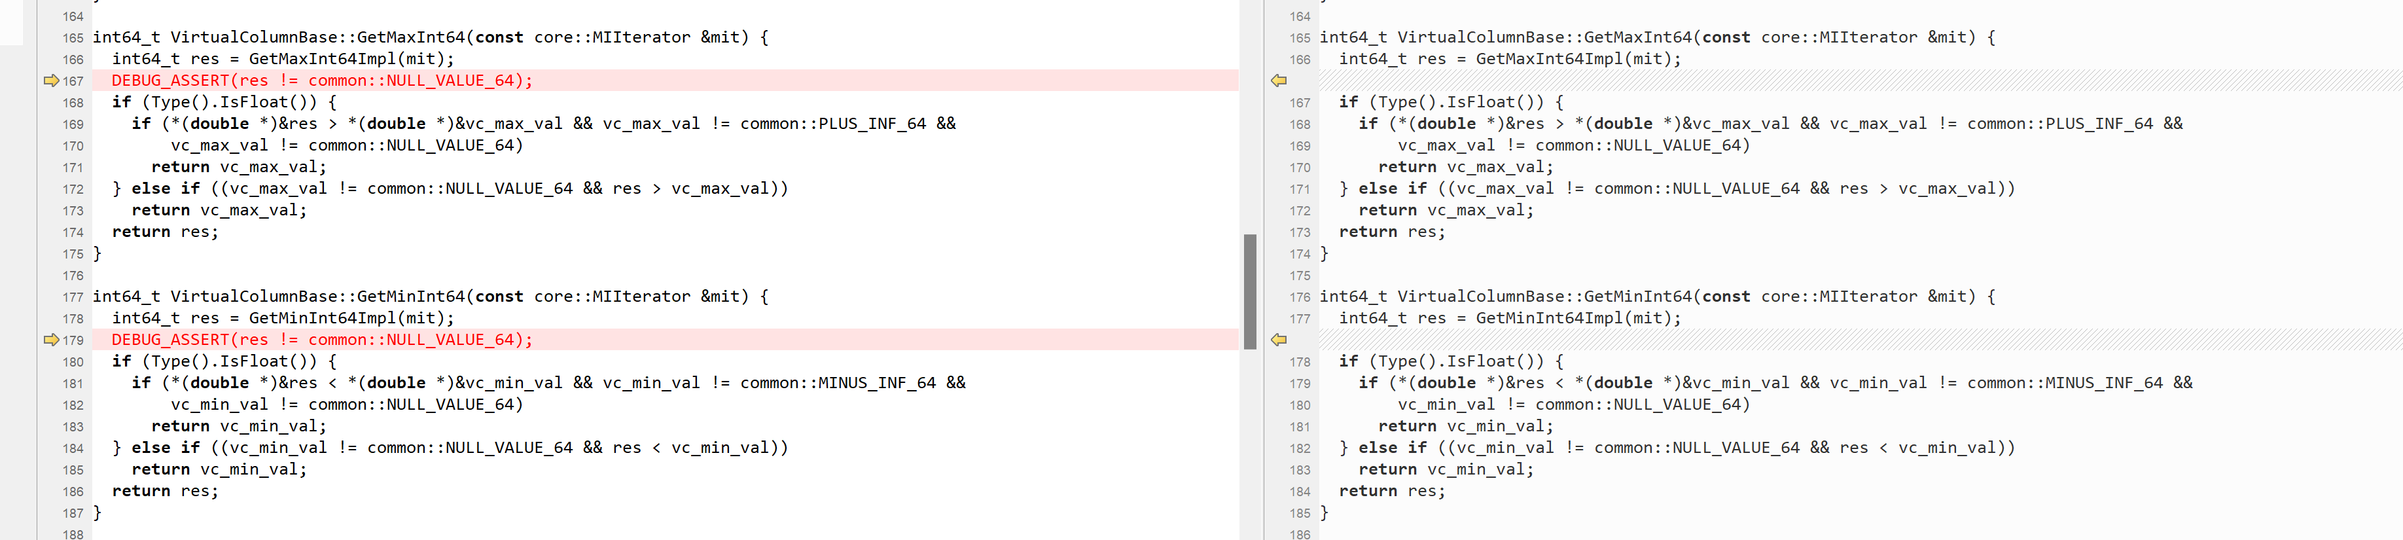Click left pane GetMaxInt64 function signature
Image resolution: width=2403 pixels, height=540 pixels.
click(x=430, y=37)
